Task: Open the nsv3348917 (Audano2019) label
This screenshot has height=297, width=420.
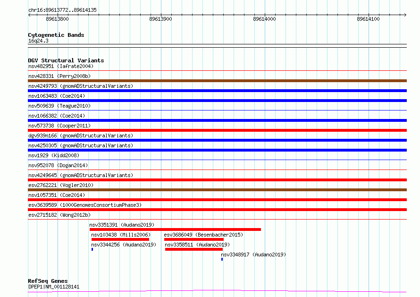Action: click(x=253, y=255)
